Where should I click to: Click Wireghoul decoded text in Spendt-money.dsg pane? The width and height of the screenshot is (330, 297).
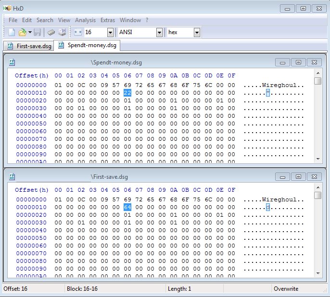(x=279, y=86)
